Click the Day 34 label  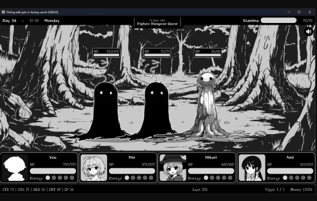(9, 20)
